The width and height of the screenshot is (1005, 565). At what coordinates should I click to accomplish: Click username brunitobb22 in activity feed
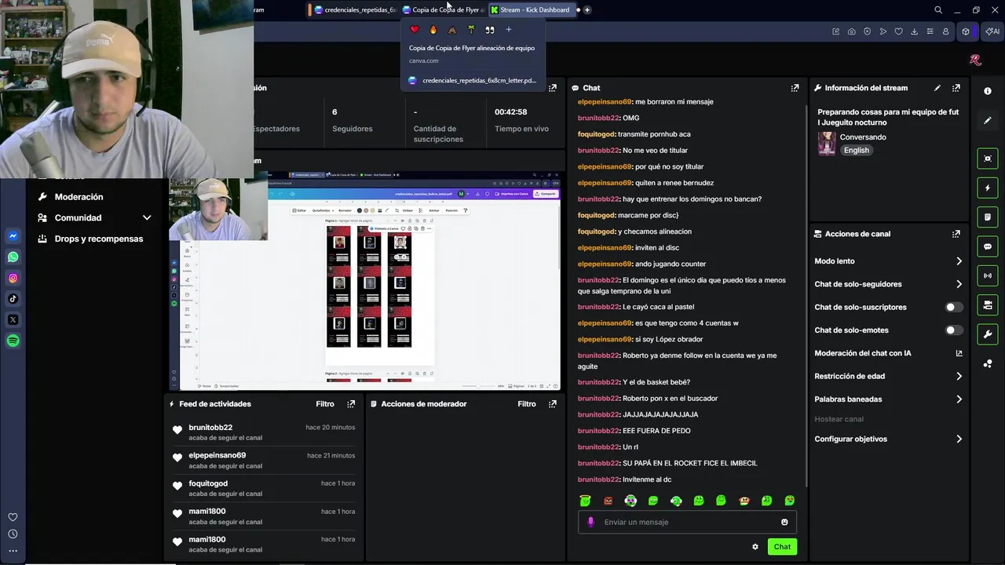click(x=210, y=428)
